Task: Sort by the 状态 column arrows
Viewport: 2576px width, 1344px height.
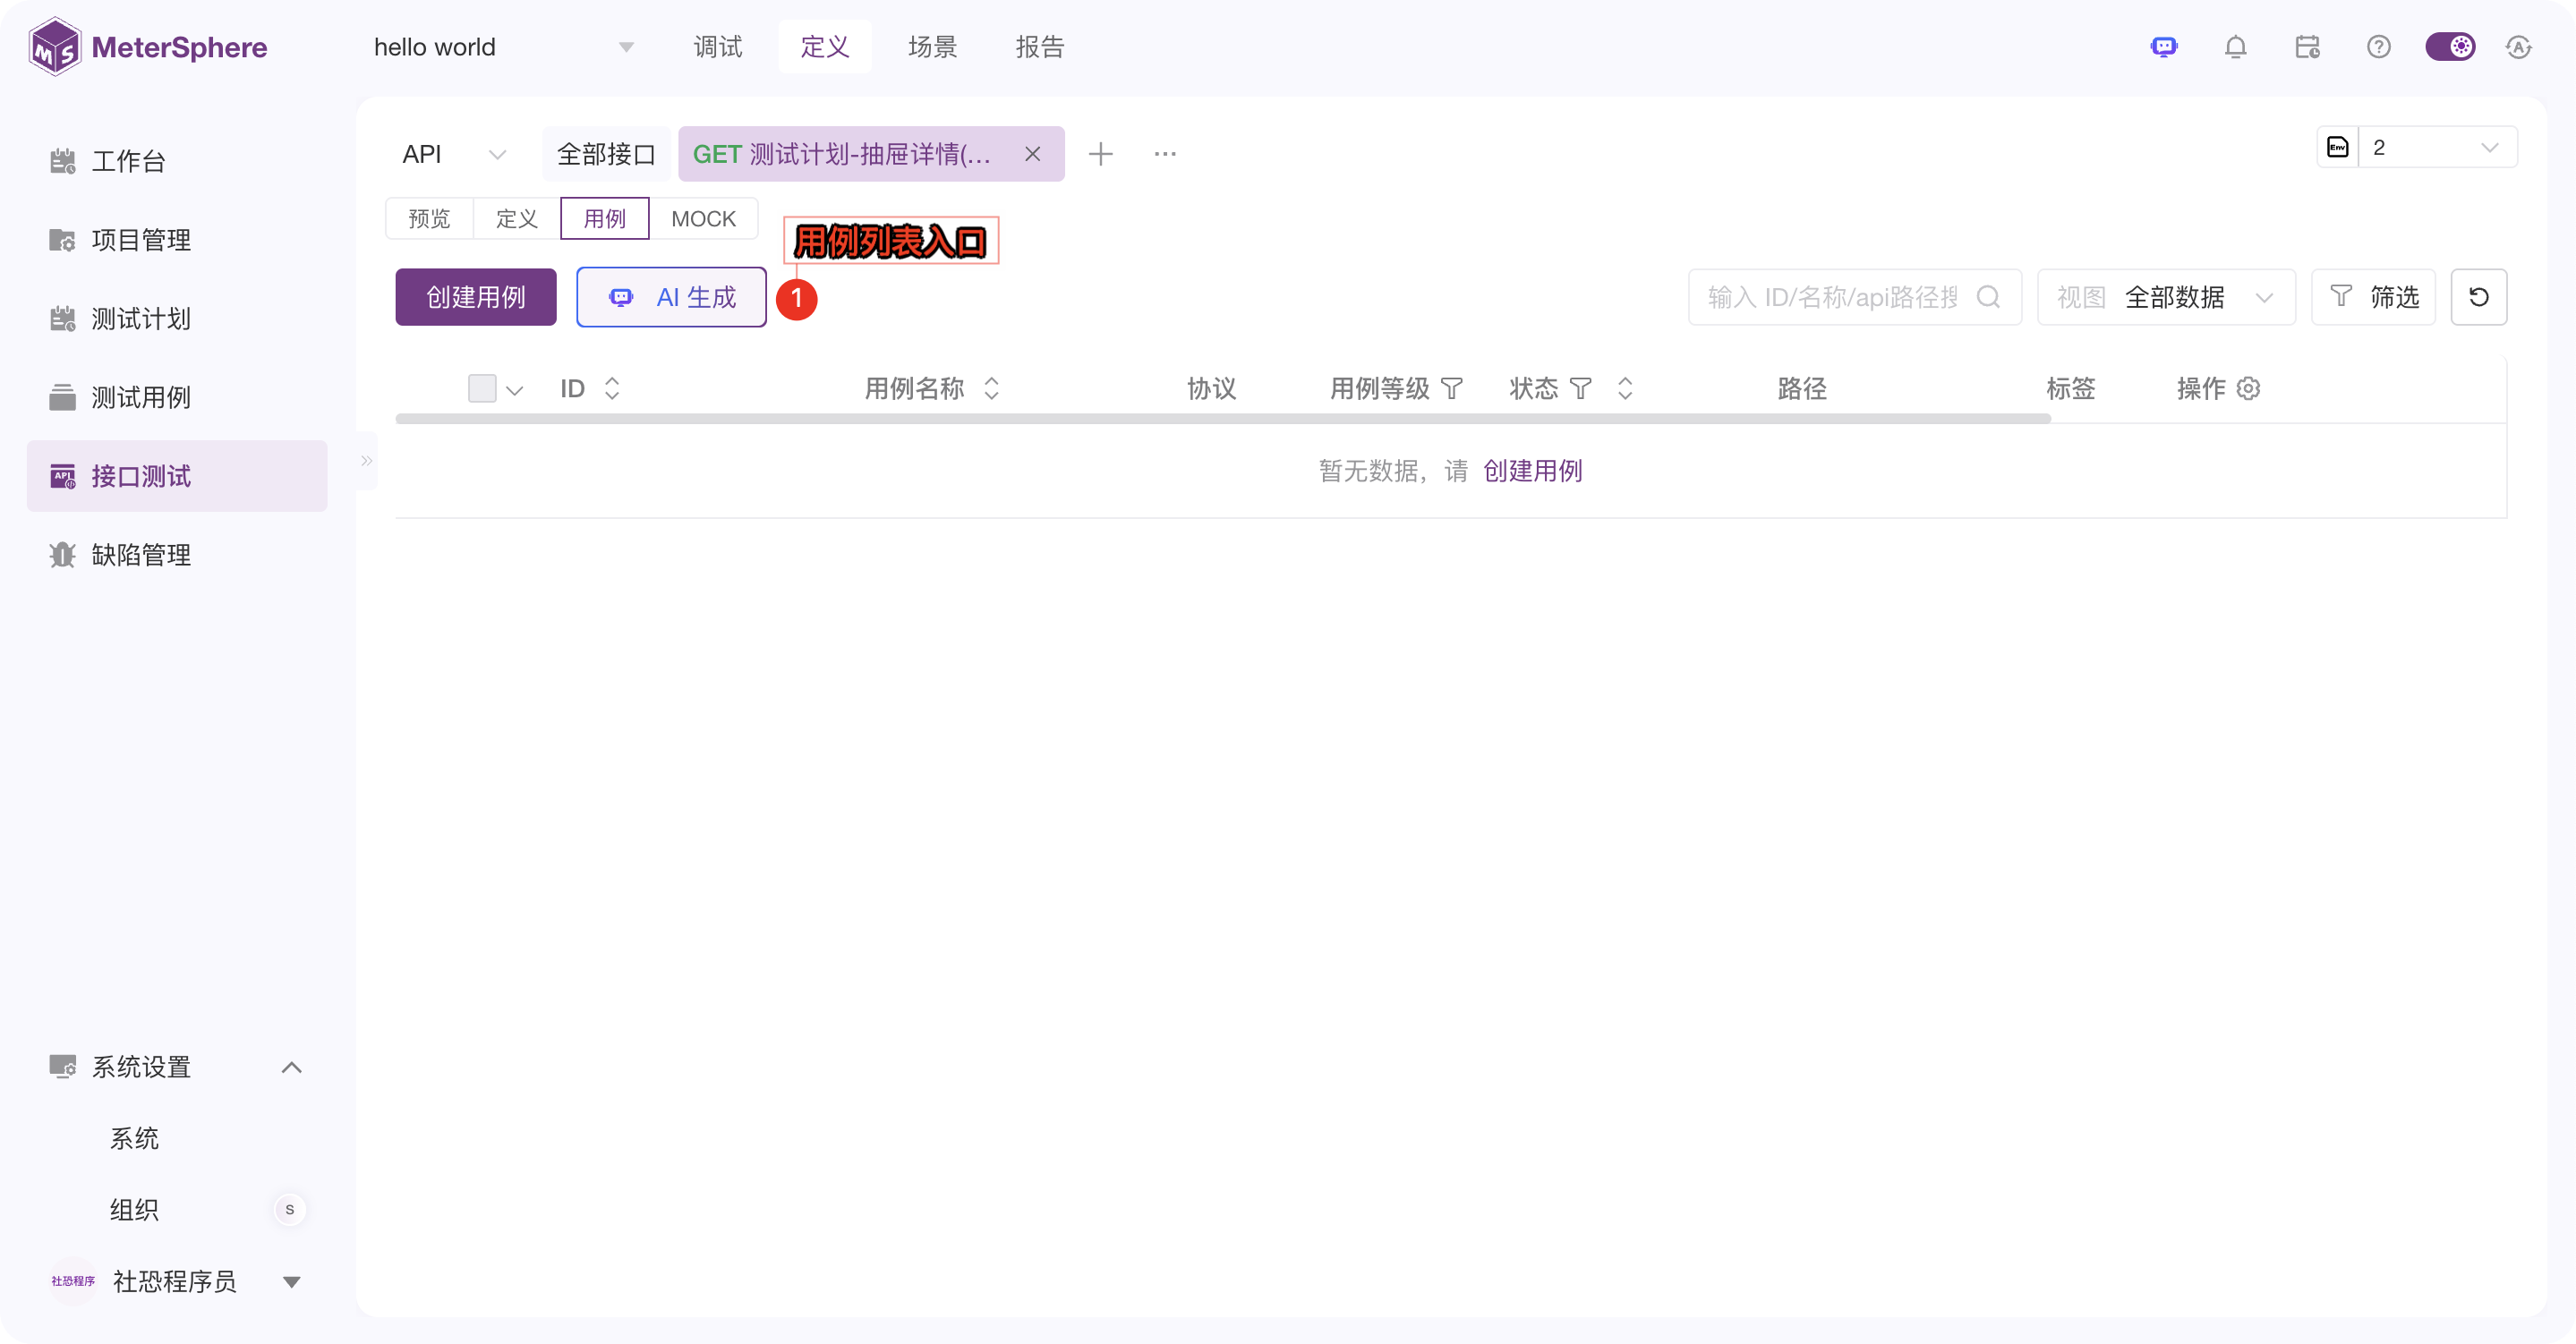Action: click(1625, 388)
